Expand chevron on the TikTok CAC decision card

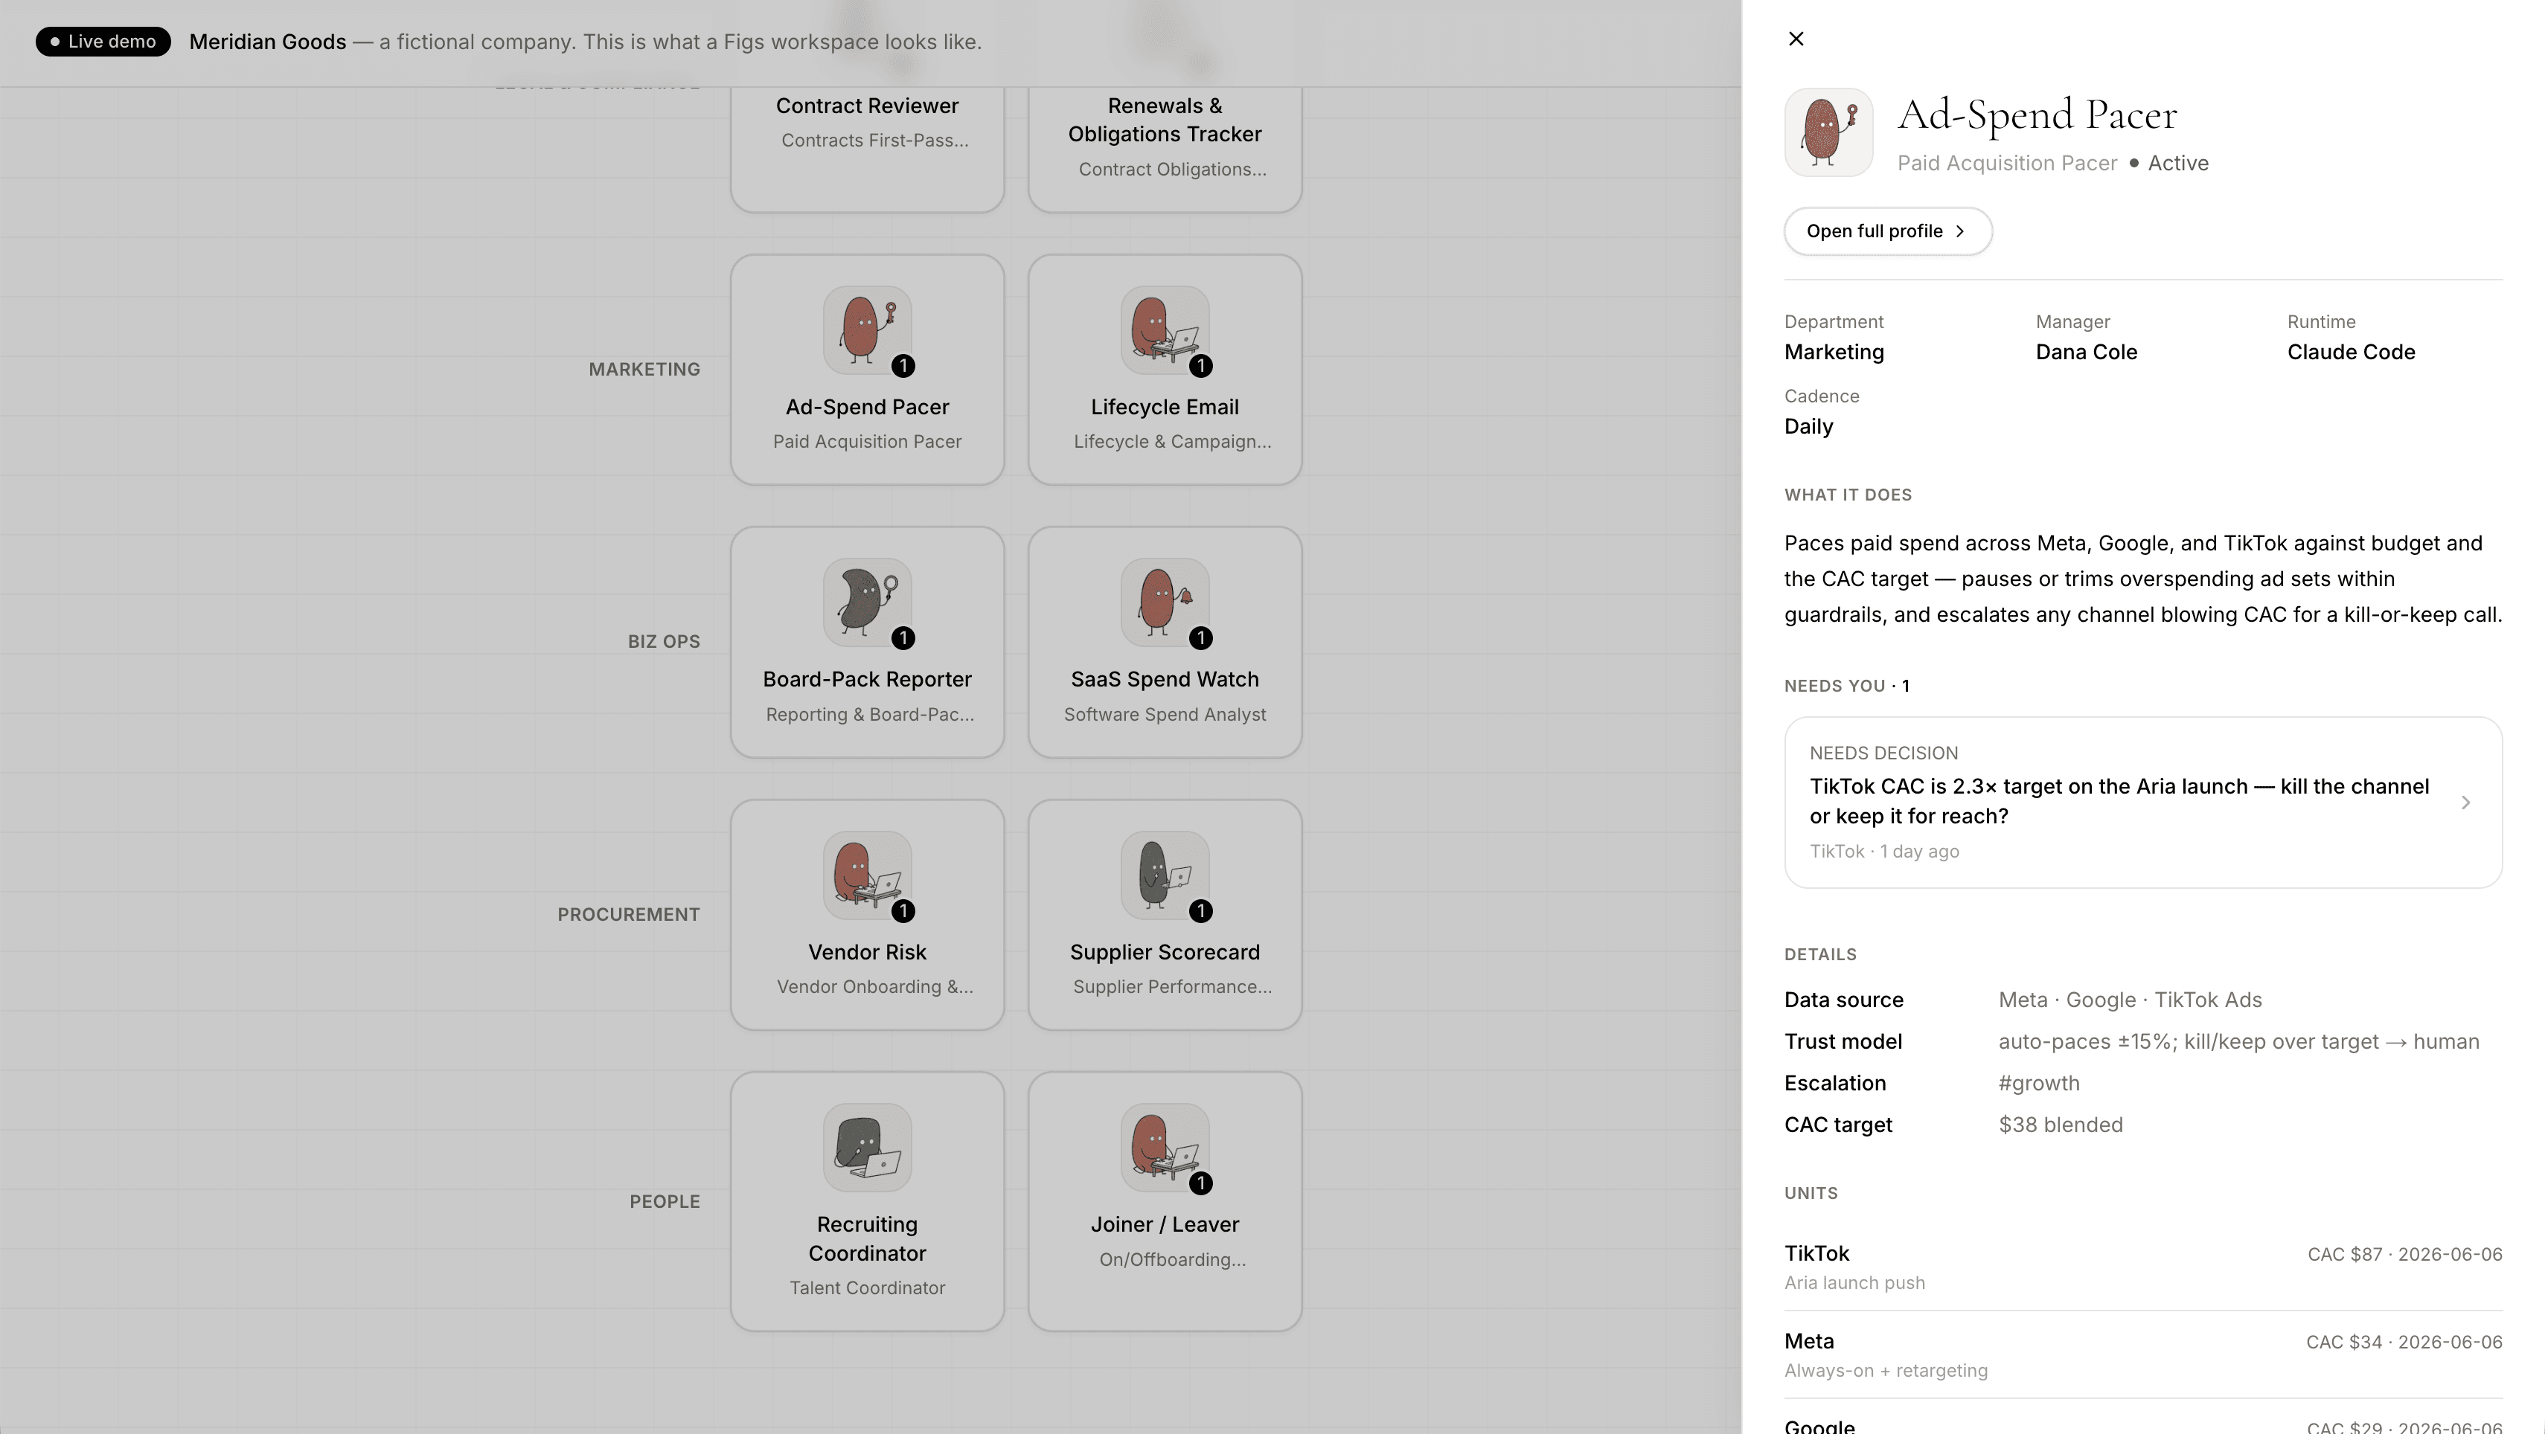pos(2465,802)
